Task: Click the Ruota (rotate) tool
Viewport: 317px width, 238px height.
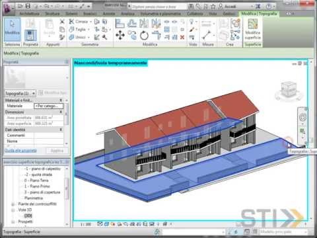Action: 144,35
